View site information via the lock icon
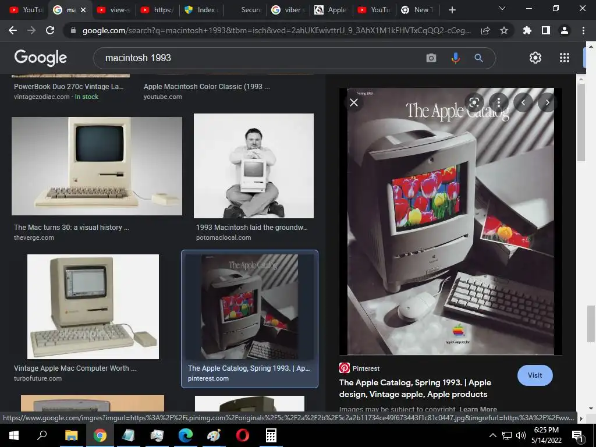Screen dimensions: 596x447 tap(73, 30)
